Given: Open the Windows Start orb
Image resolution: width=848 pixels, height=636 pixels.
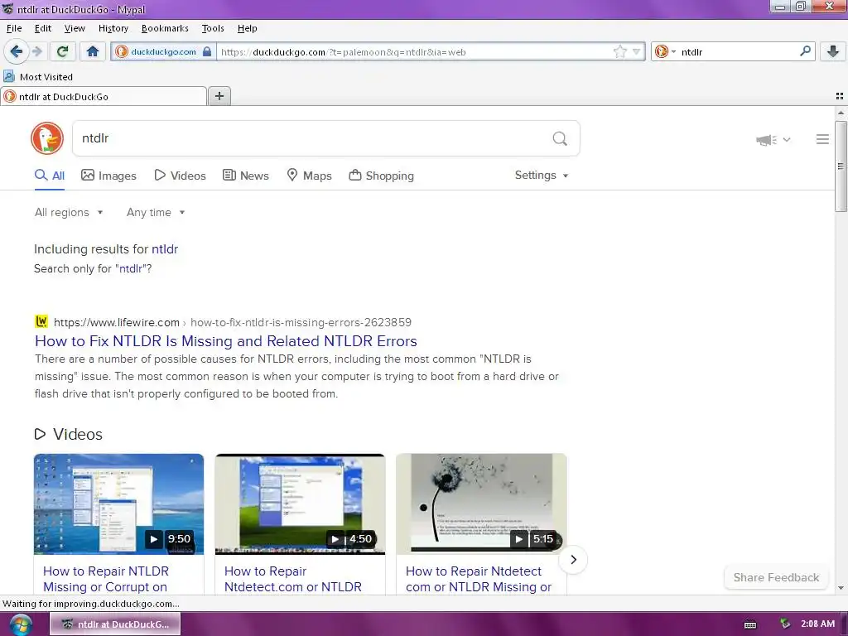Looking at the screenshot, I should 20,624.
